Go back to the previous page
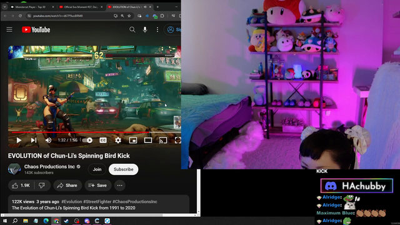400x225 pixels. [x=6, y=16]
